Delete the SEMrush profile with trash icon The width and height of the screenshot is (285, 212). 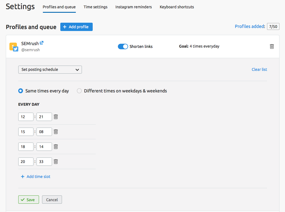point(272,46)
